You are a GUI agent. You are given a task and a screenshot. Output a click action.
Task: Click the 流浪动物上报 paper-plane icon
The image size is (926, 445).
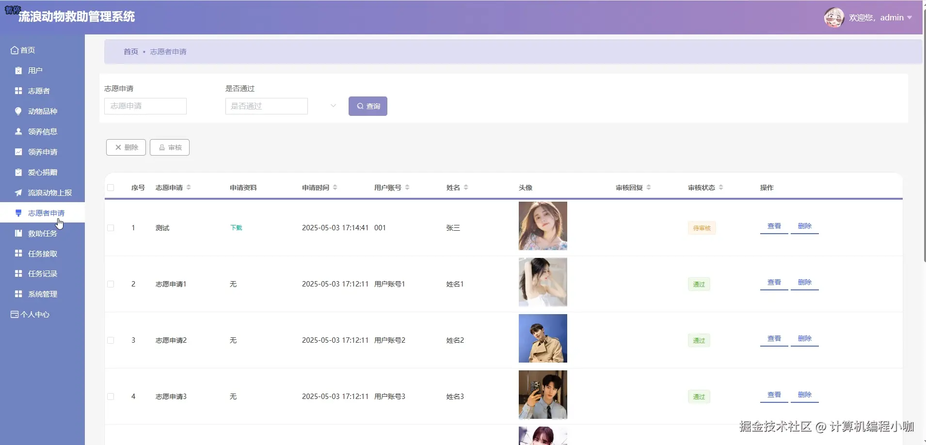(18, 193)
